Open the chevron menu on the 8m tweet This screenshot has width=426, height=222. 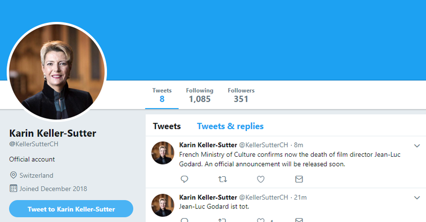click(x=417, y=146)
